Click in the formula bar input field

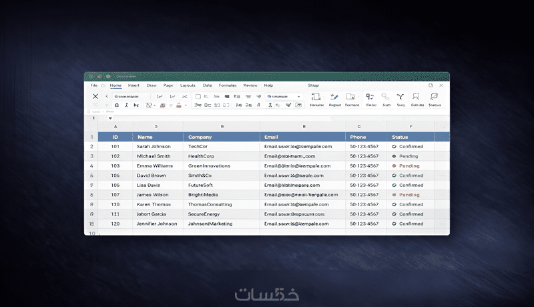(x=223, y=118)
